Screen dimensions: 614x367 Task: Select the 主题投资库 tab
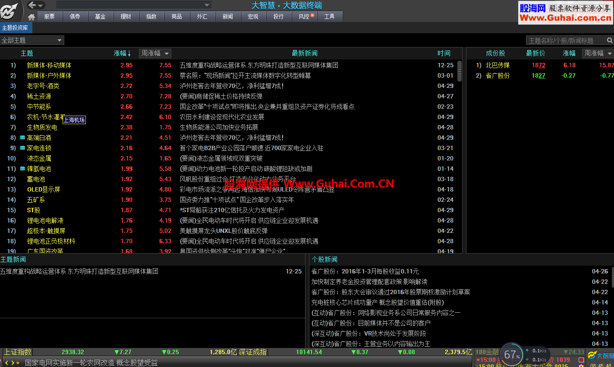click(16, 28)
